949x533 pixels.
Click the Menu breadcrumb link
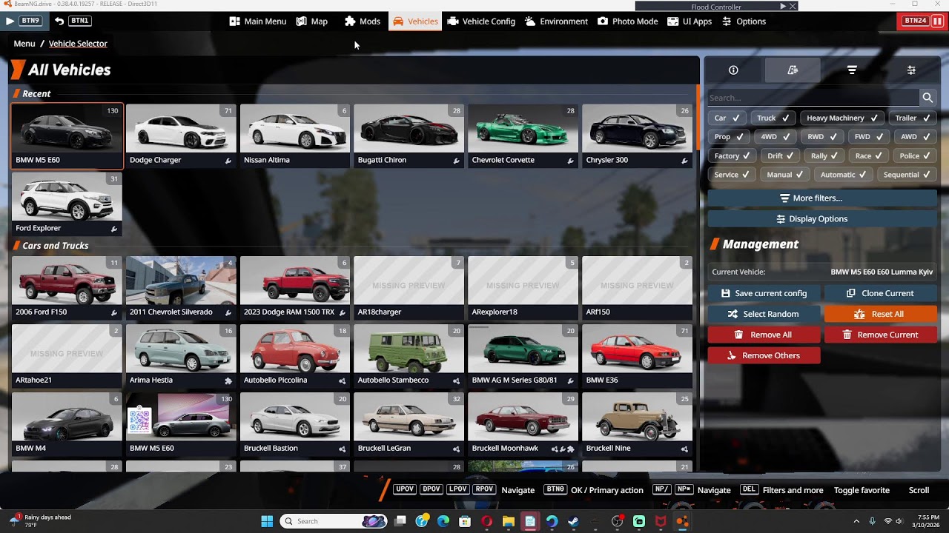tap(24, 44)
